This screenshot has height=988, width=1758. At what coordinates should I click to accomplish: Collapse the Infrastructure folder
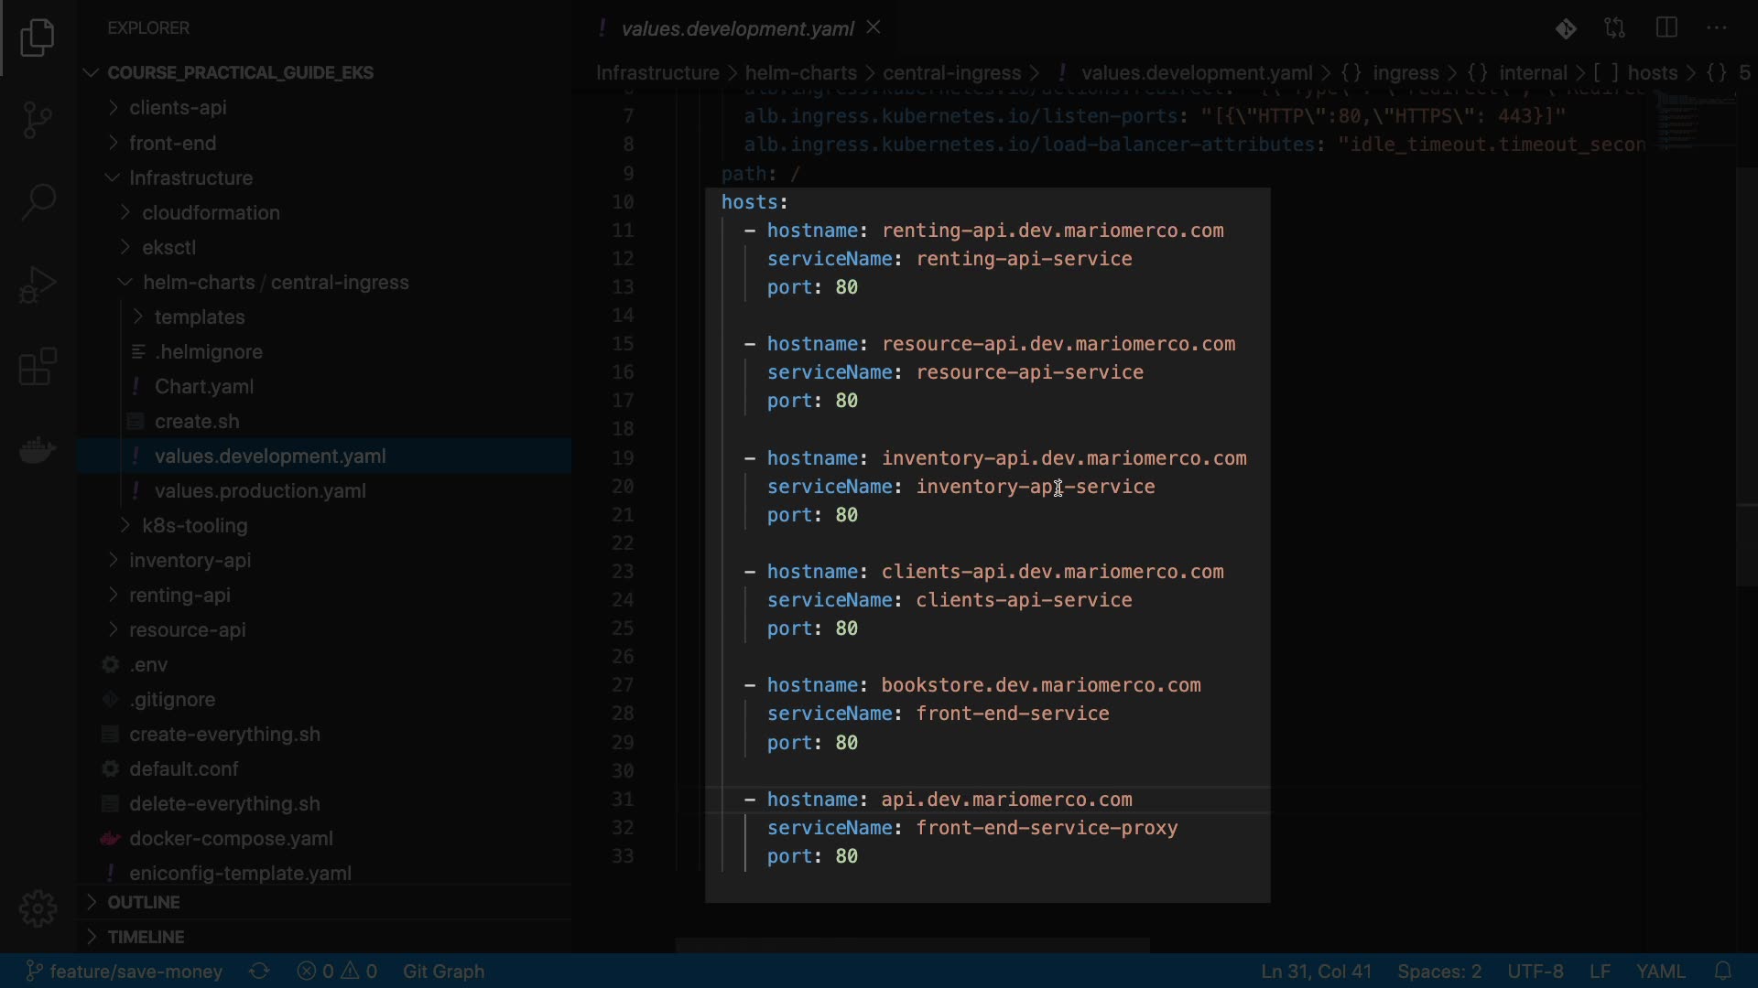click(x=190, y=177)
